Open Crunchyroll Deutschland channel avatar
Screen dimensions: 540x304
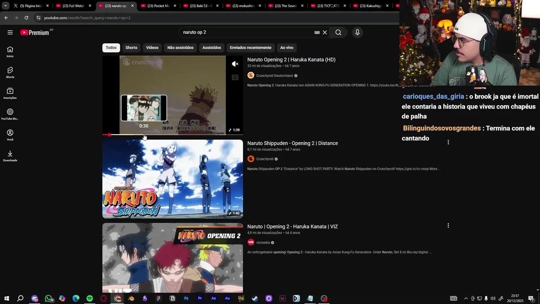[251, 75]
